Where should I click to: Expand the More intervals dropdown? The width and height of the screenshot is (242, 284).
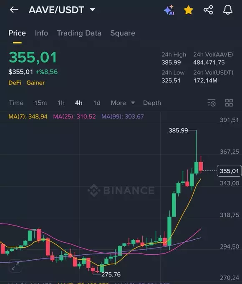(123, 103)
